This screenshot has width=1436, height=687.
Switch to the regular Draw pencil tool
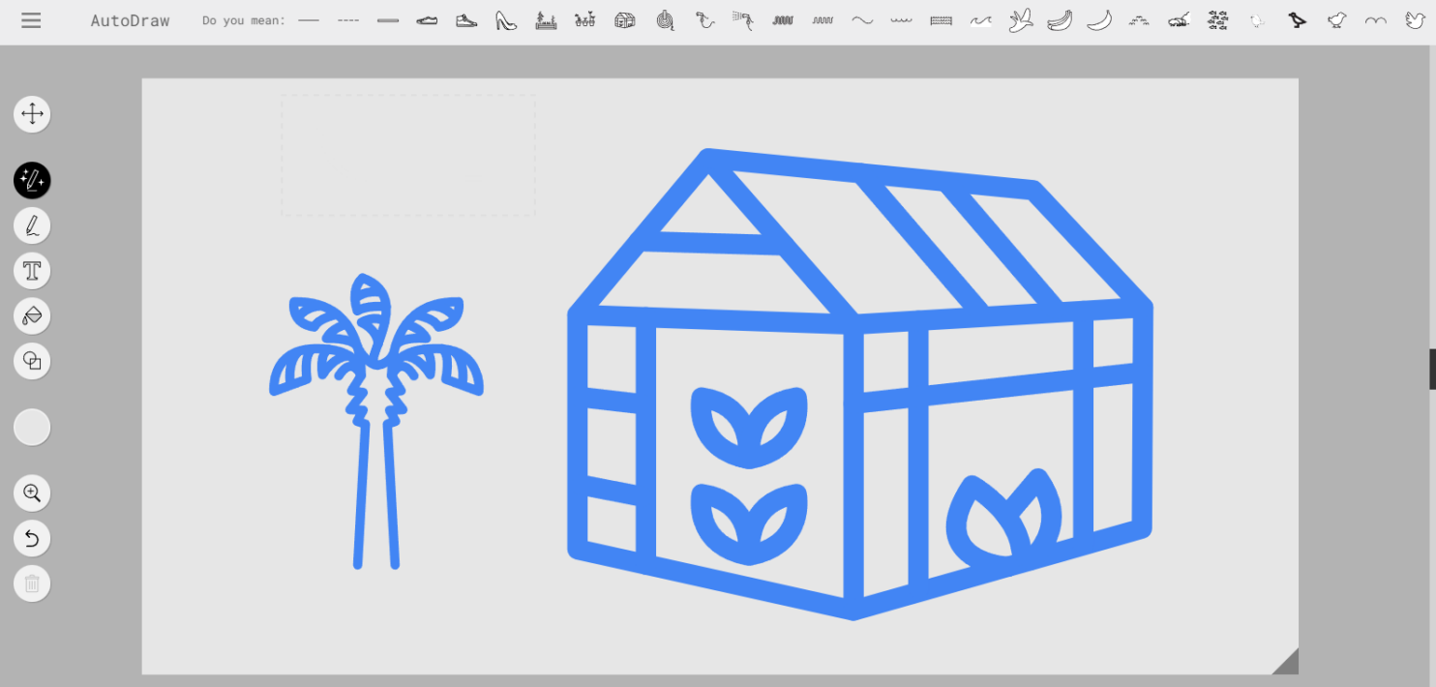coord(32,225)
